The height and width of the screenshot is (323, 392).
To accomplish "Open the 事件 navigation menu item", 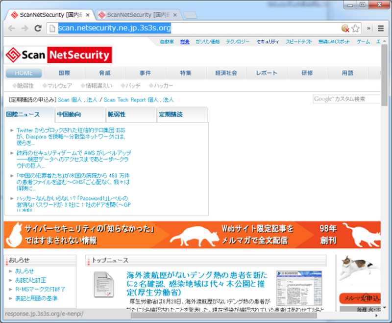I will (x=145, y=73).
